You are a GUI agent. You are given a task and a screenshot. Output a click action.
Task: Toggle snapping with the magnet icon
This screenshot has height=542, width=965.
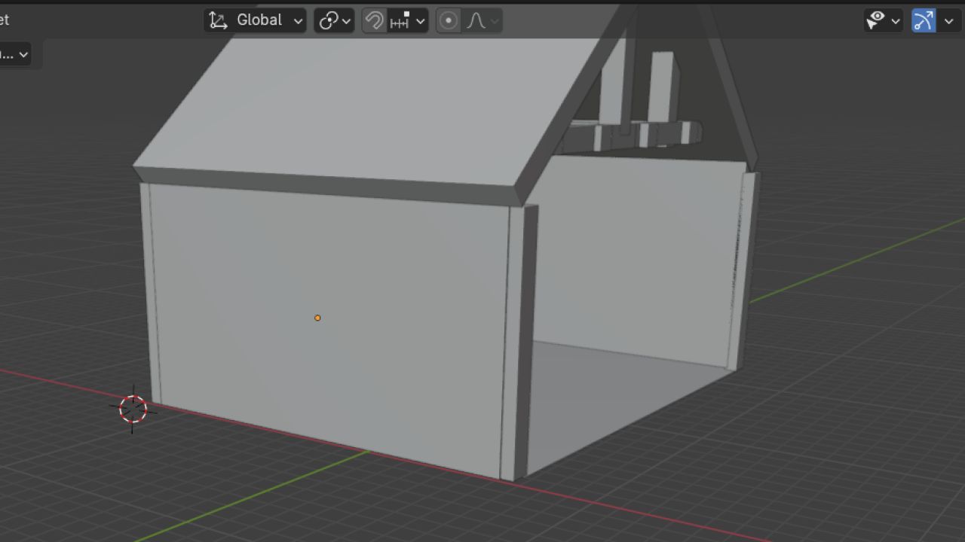(374, 20)
